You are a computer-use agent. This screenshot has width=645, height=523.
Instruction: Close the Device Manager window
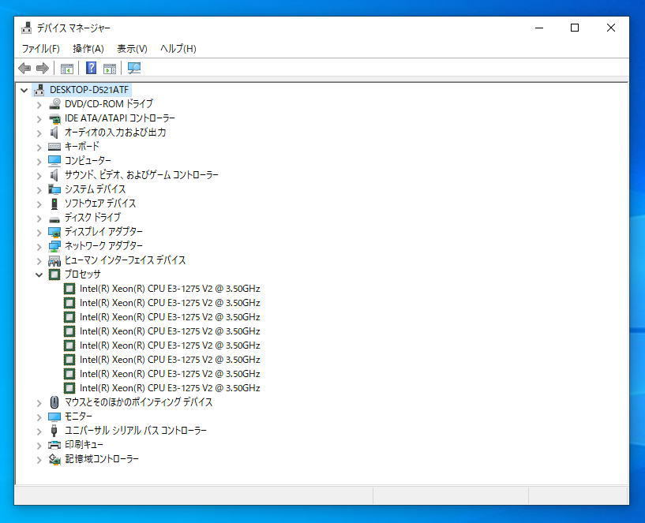click(611, 28)
